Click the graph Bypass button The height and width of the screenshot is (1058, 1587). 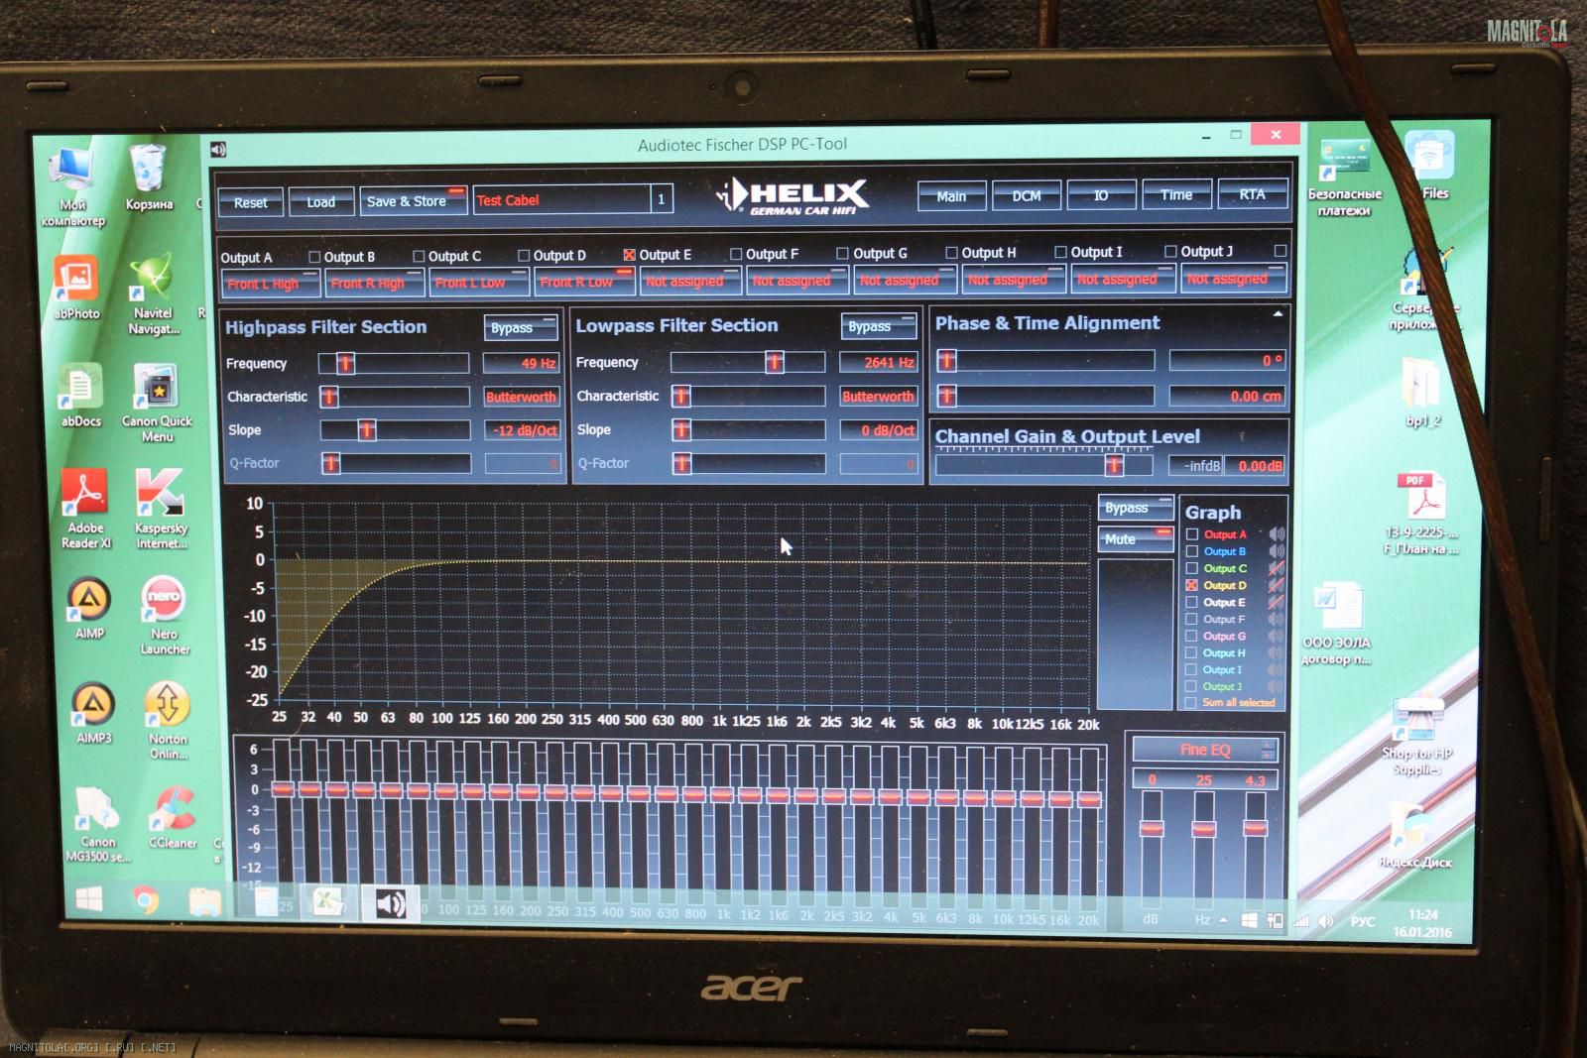1135,508
